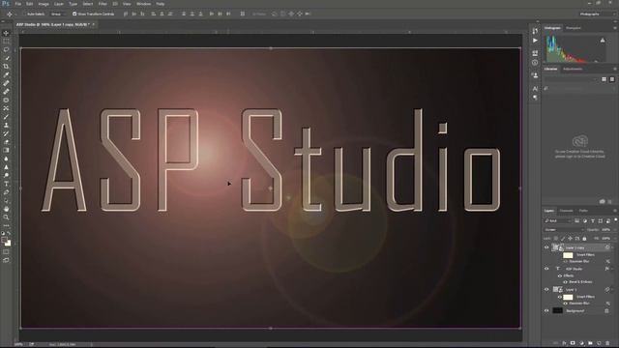The width and height of the screenshot is (619, 348).
Task: Click align top edges button in options bar
Action: (126, 14)
